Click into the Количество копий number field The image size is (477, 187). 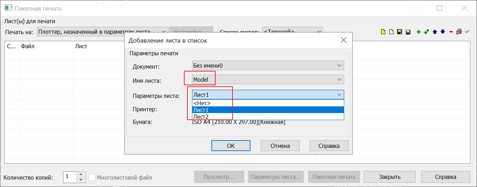[x=69, y=177]
